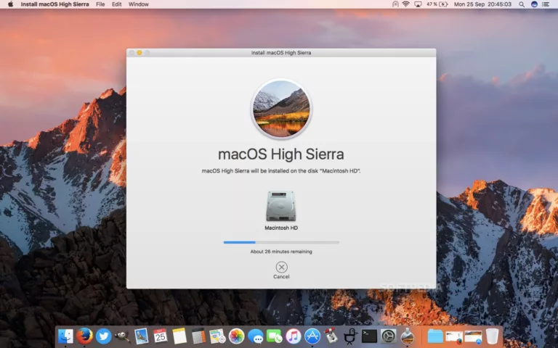Launch Photos from the Dock

[236, 336]
